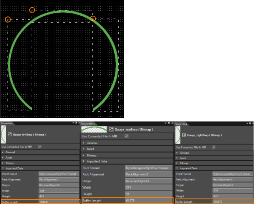Open window options arrow in Gauge_rightBmp panel
The width and height of the screenshot is (254, 204).
247,124
